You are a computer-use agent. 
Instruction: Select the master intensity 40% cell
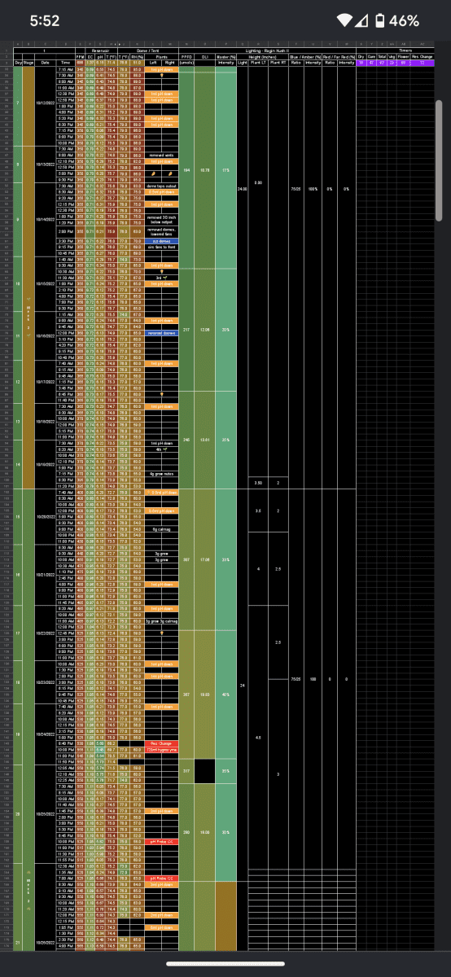225,694
